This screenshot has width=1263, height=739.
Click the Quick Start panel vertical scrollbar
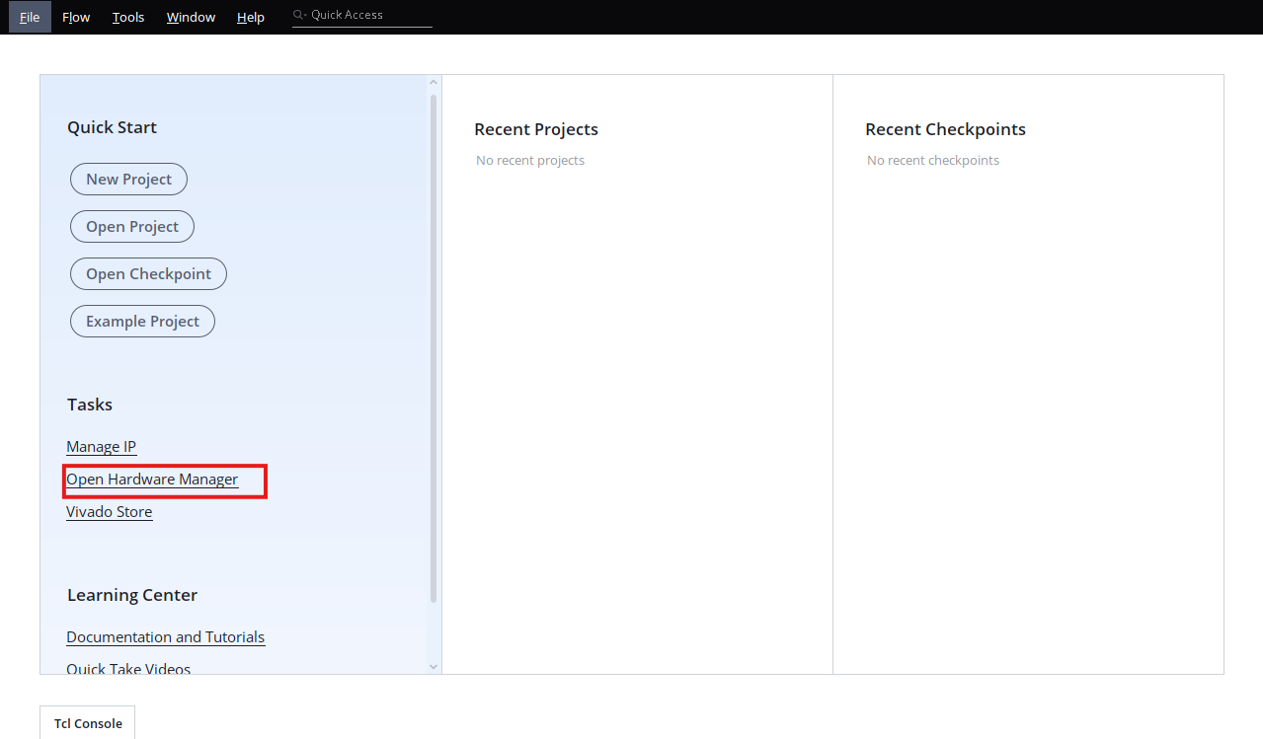click(x=434, y=347)
